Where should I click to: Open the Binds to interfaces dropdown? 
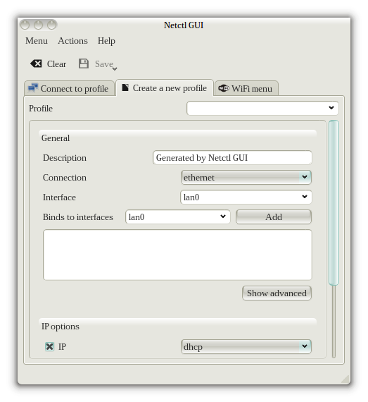coord(178,217)
